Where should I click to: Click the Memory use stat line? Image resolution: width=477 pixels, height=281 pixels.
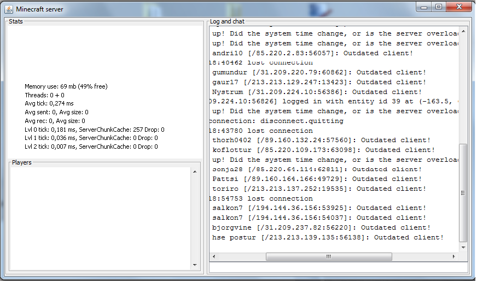click(x=66, y=86)
